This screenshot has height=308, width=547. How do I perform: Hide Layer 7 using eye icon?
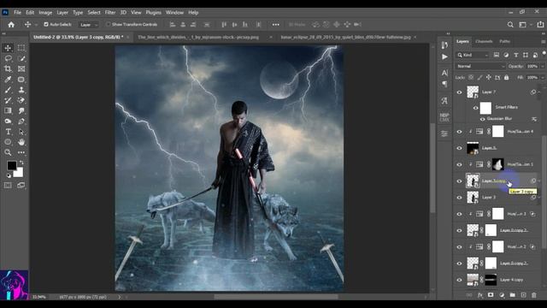point(459,92)
